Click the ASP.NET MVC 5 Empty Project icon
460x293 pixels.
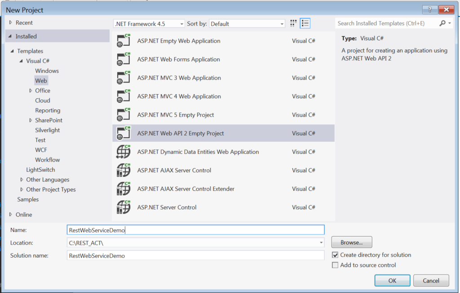[x=124, y=114]
